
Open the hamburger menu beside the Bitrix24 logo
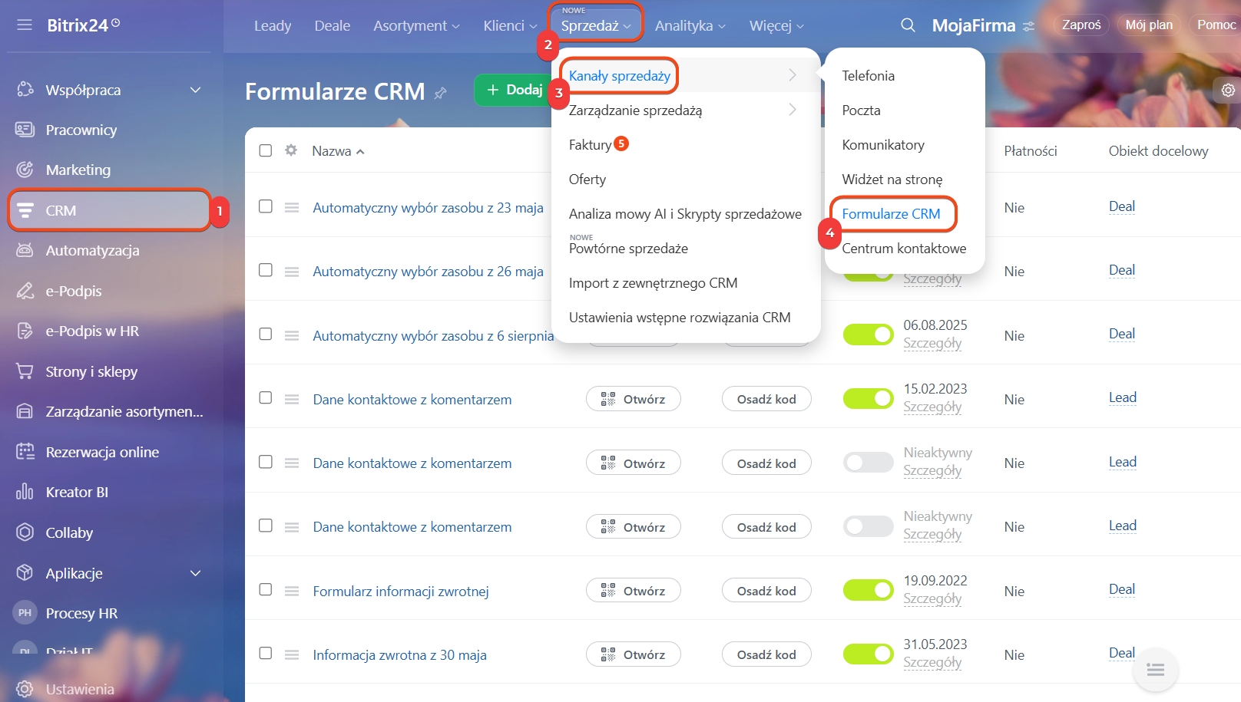[x=25, y=25]
